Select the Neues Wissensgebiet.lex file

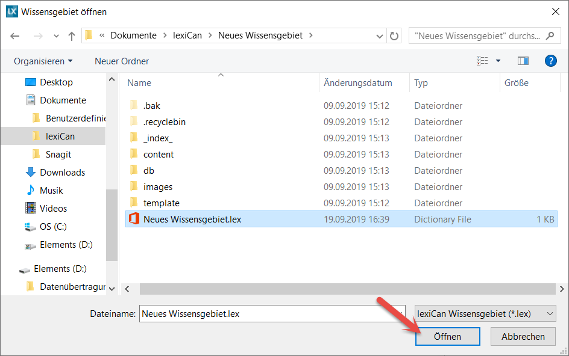point(192,219)
